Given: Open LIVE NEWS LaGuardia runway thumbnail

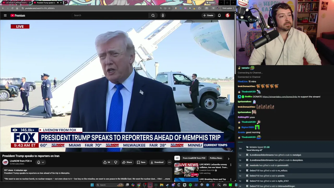Looking at the screenshot, I should click(x=186, y=169).
